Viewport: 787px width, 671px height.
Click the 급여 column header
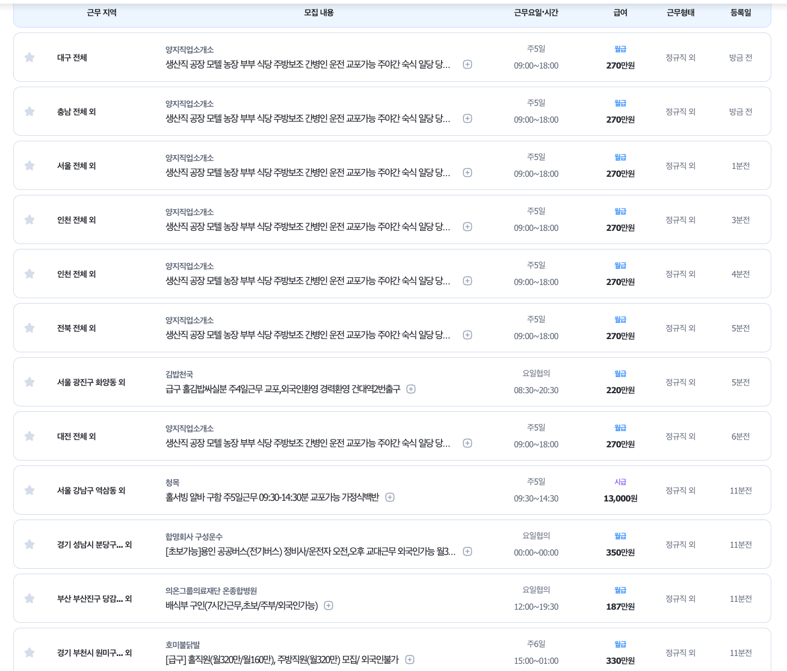pos(620,12)
